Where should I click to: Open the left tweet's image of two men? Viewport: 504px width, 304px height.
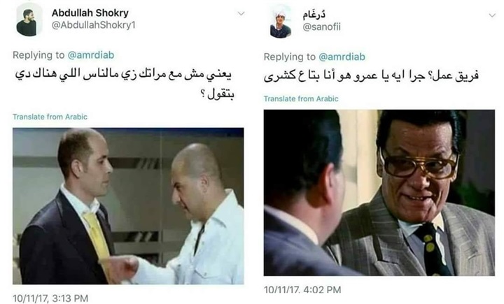[x=128, y=206]
